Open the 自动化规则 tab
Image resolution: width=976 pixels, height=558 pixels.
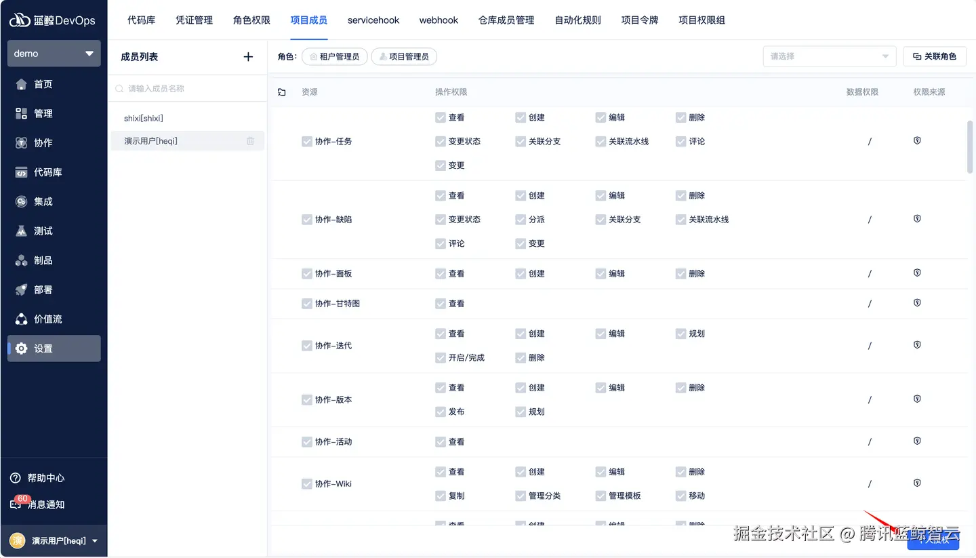[x=577, y=20]
